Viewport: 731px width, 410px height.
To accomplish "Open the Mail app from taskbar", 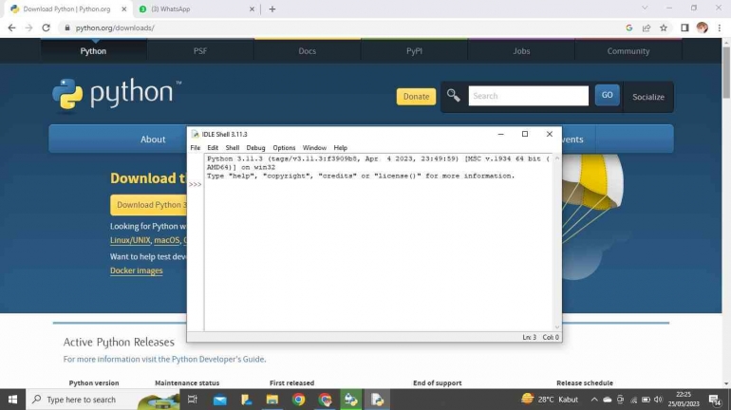I will (x=219, y=400).
